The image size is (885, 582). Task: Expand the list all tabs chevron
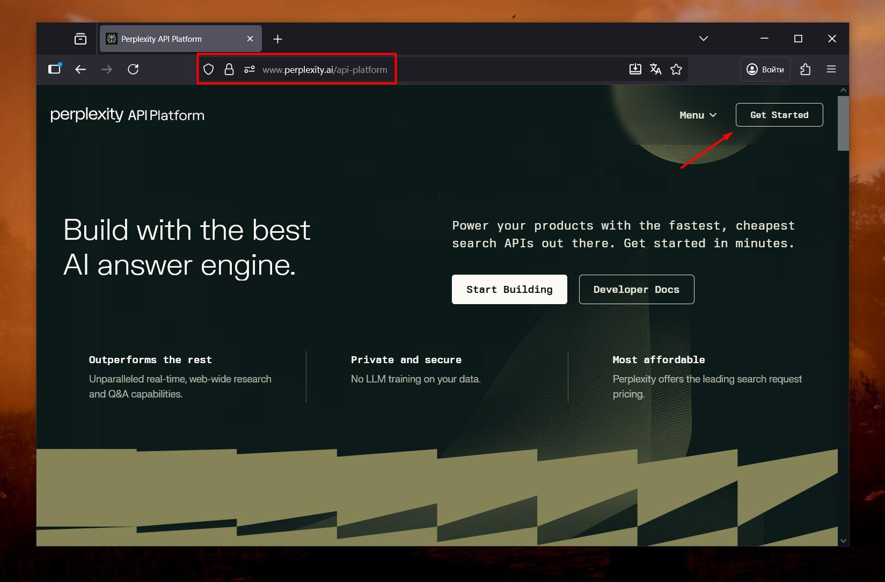click(704, 39)
